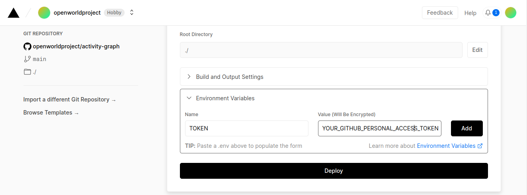Open the Feedback button in the header
The width and height of the screenshot is (527, 195).
pyautogui.click(x=439, y=13)
